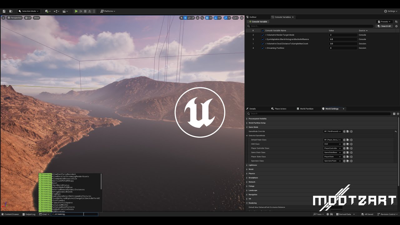This screenshot has width=400, height=225.
Task: Switch to Place Actors tab
Action: tap(278, 109)
